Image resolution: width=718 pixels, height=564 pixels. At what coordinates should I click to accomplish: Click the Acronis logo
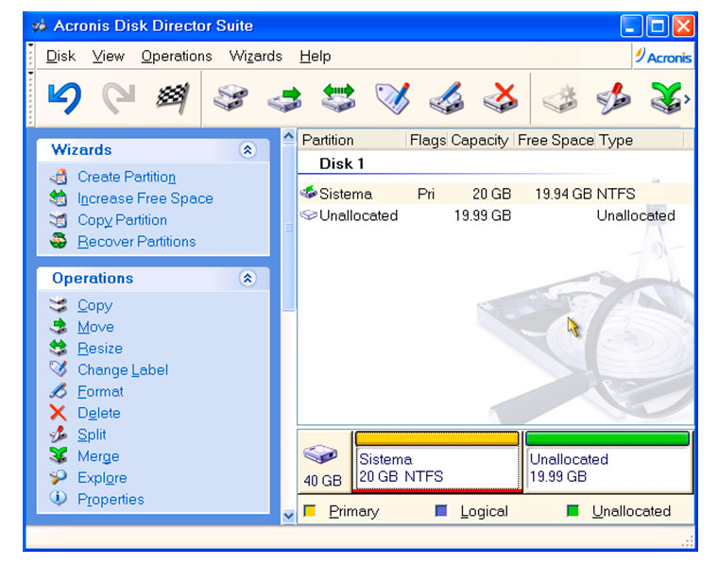point(663,57)
